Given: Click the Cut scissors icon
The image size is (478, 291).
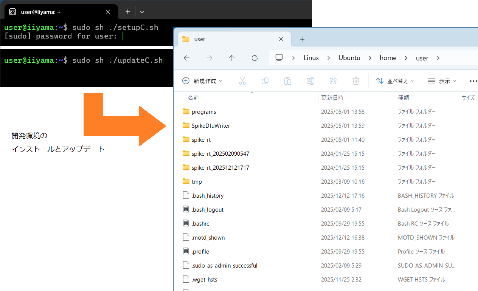Looking at the screenshot, I should pyautogui.click(x=242, y=81).
